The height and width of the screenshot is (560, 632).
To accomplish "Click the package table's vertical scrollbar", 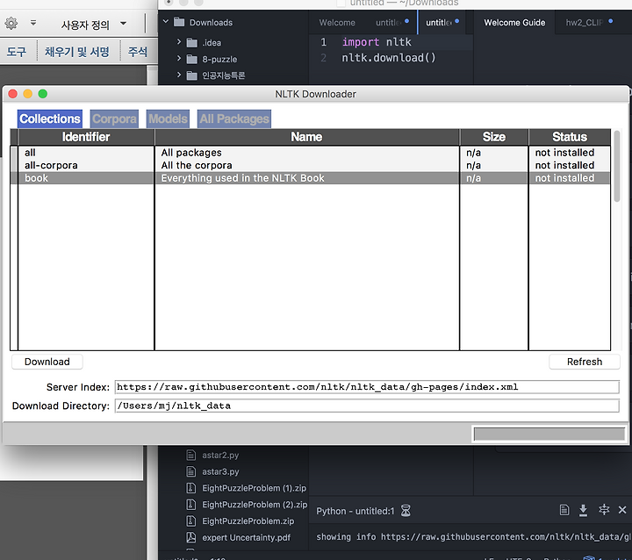I will 617,166.
